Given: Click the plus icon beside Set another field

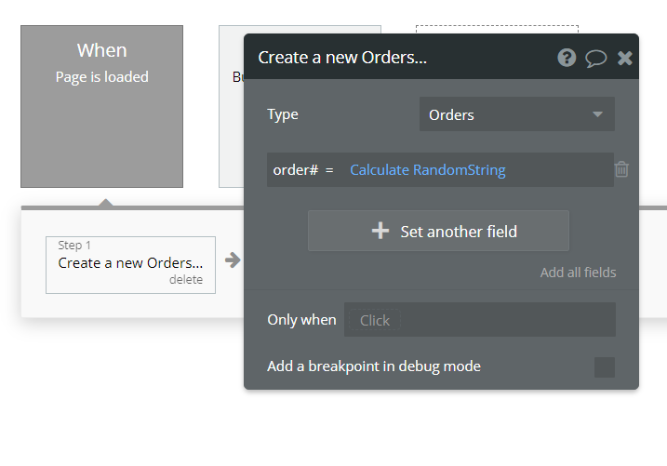Looking at the screenshot, I should (x=380, y=231).
